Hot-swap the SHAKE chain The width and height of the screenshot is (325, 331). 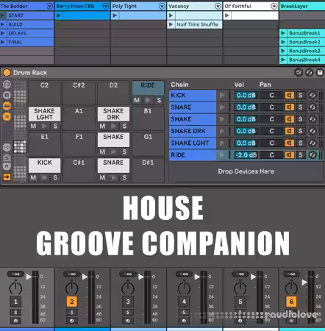(x=312, y=119)
